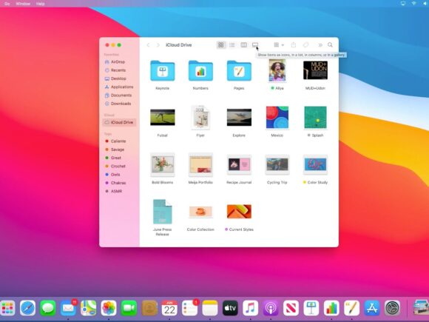Select the Splash image file
The image size is (429, 322).
click(x=315, y=118)
